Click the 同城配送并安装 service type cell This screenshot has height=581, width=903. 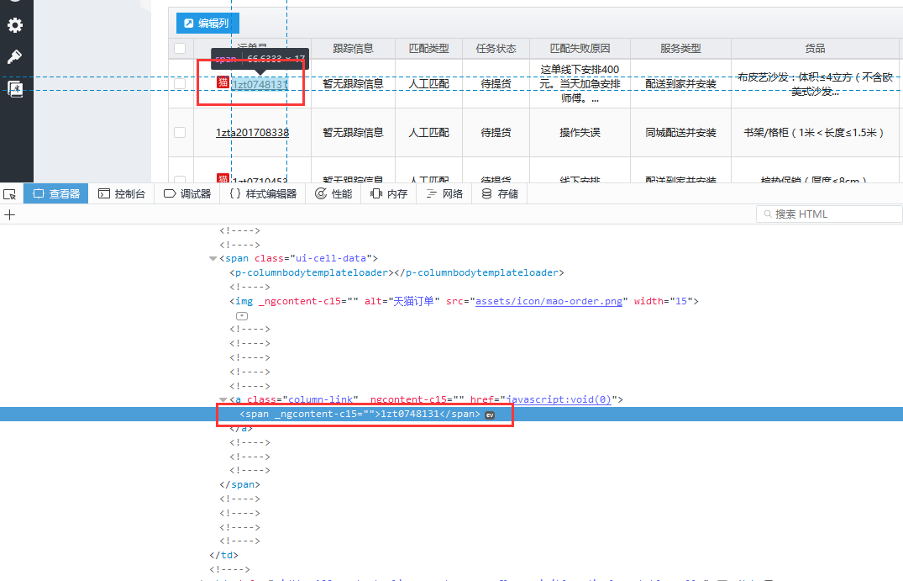point(680,133)
